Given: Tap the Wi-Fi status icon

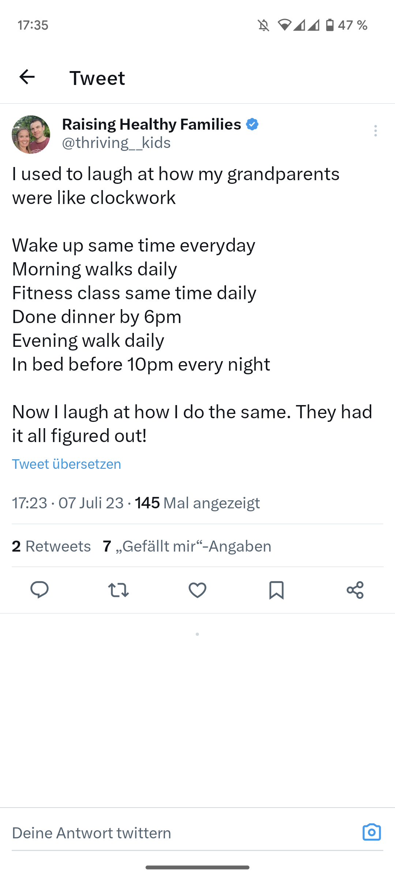Looking at the screenshot, I should (284, 25).
